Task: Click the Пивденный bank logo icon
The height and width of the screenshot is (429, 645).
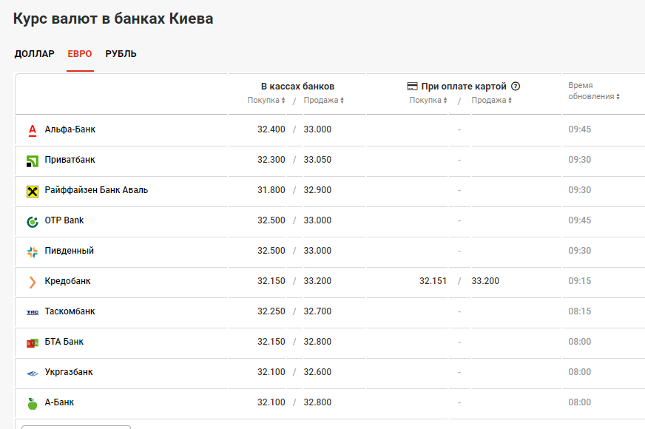Action: pyautogui.click(x=33, y=251)
